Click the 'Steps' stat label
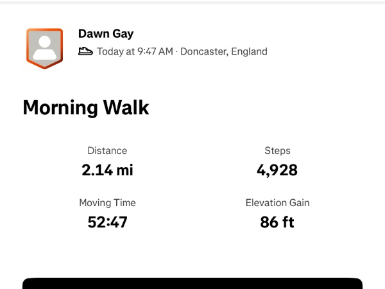Screen dimensions: 385x289 coord(277,150)
